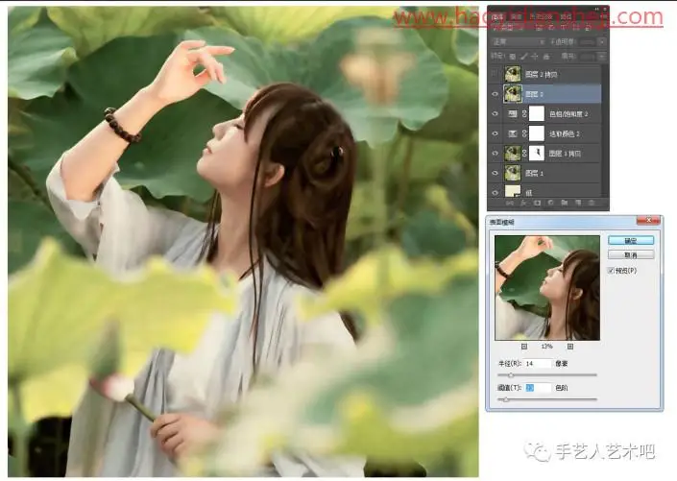The height and width of the screenshot is (481, 677).
Task: Click the Selective Color 2 adjustment layer icon
Action: [513, 133]
